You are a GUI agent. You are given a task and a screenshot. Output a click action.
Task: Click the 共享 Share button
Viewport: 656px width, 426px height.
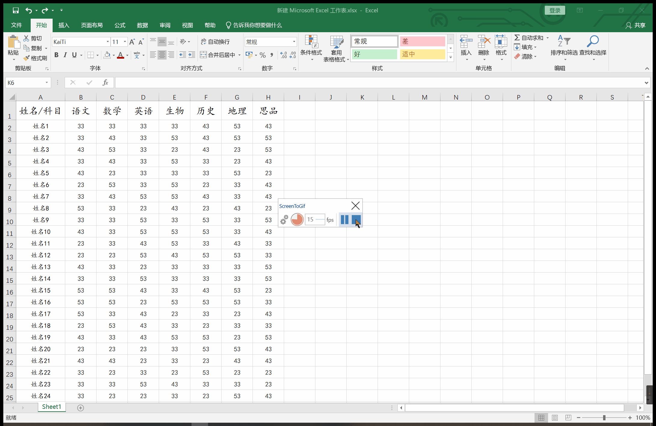point(636,25)
